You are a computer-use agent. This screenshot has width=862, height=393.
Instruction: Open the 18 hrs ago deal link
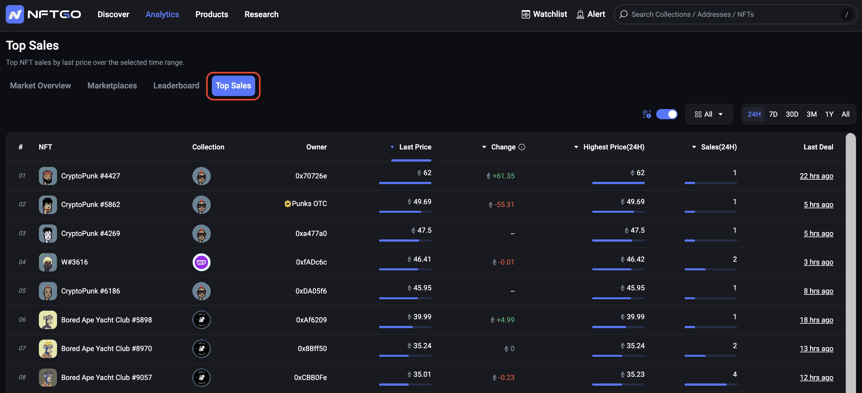(x=816, y=320)
